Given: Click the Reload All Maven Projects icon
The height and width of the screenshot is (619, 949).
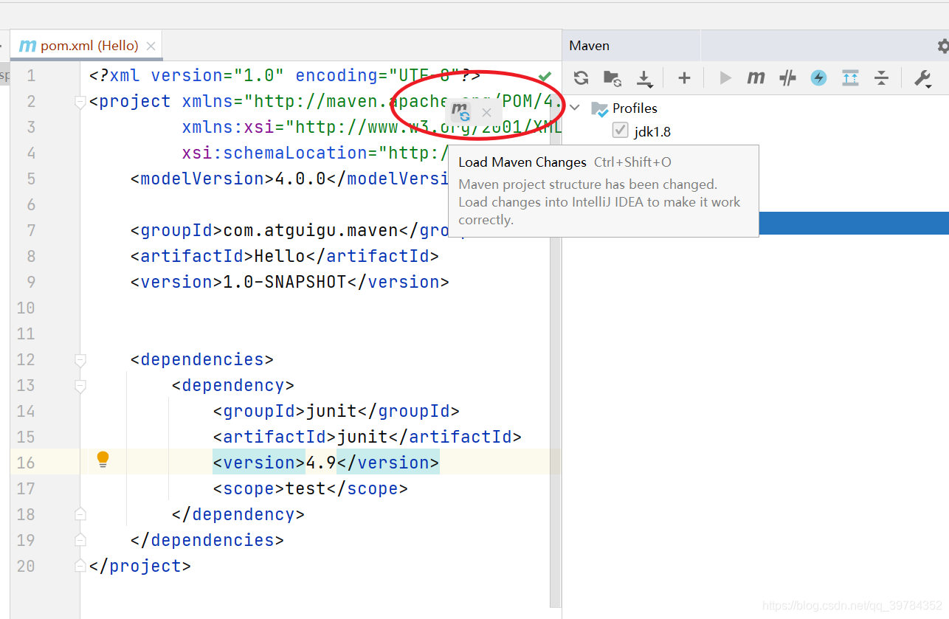Looking at the screenshot, I should [581, 77].
